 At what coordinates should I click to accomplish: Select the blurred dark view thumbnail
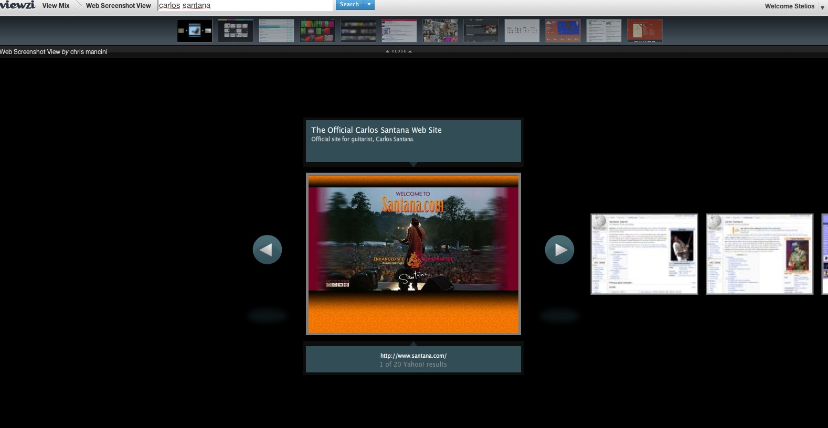pos(358,30)
